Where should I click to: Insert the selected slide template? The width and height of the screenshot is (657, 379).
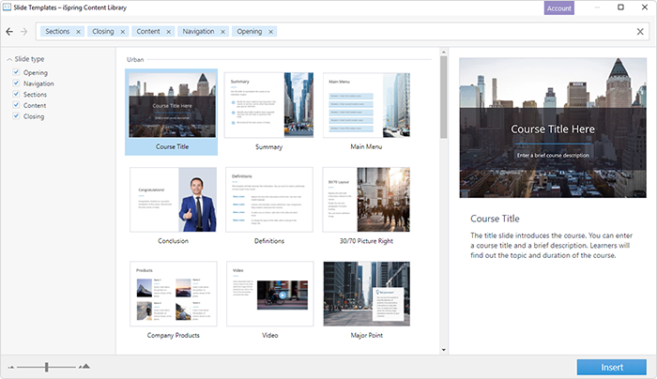pyautogui.click(x=612, y=368)
